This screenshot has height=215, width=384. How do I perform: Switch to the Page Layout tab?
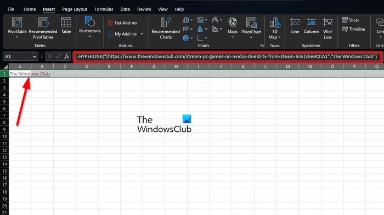tap(75, 9)
